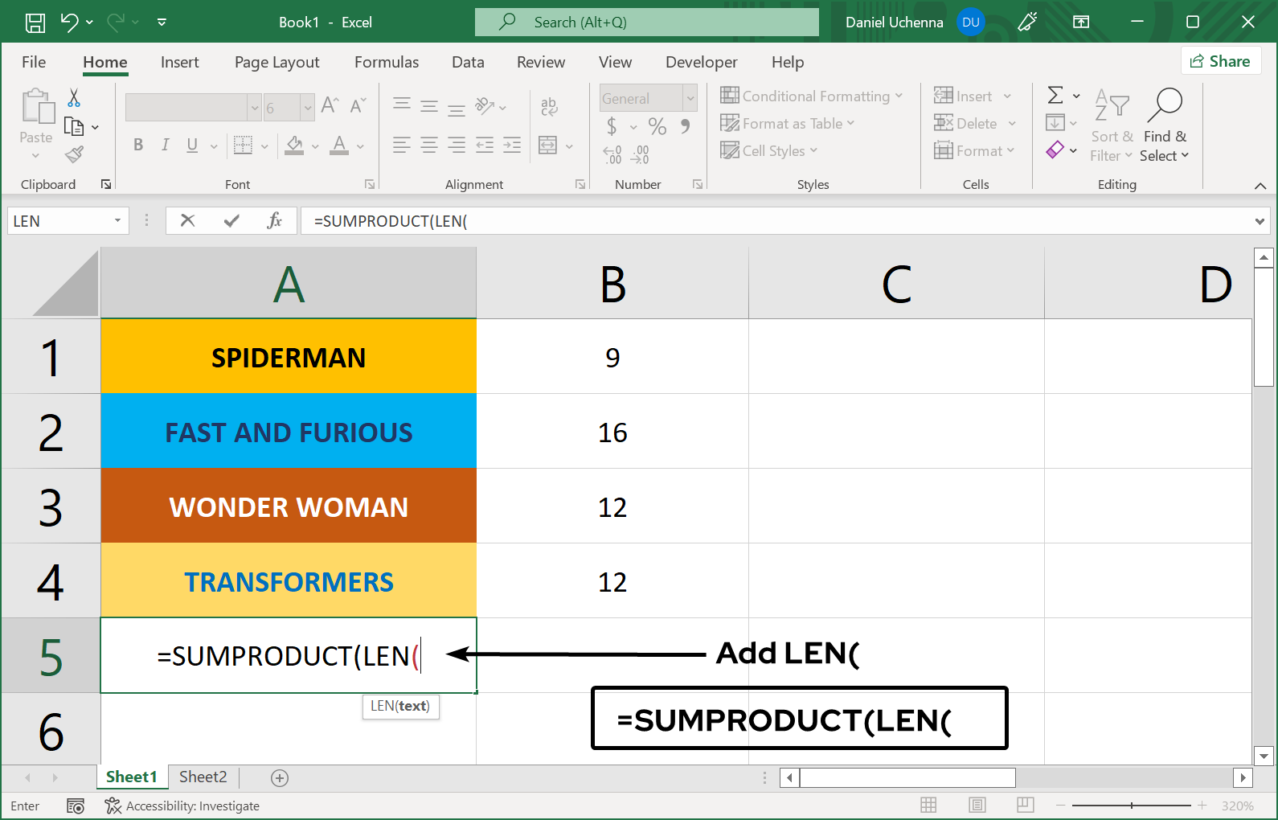Click the Share button
Image resolution: width=1278 pixels, height=820 pixels.
(x=1220, y=61)
